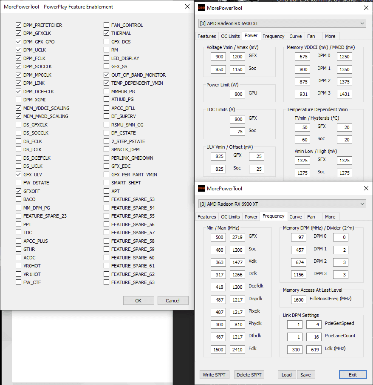Screen dimensions: 373x385
Task: Click MorePowerTool app icon in lower window title
Action: [201, 188]
